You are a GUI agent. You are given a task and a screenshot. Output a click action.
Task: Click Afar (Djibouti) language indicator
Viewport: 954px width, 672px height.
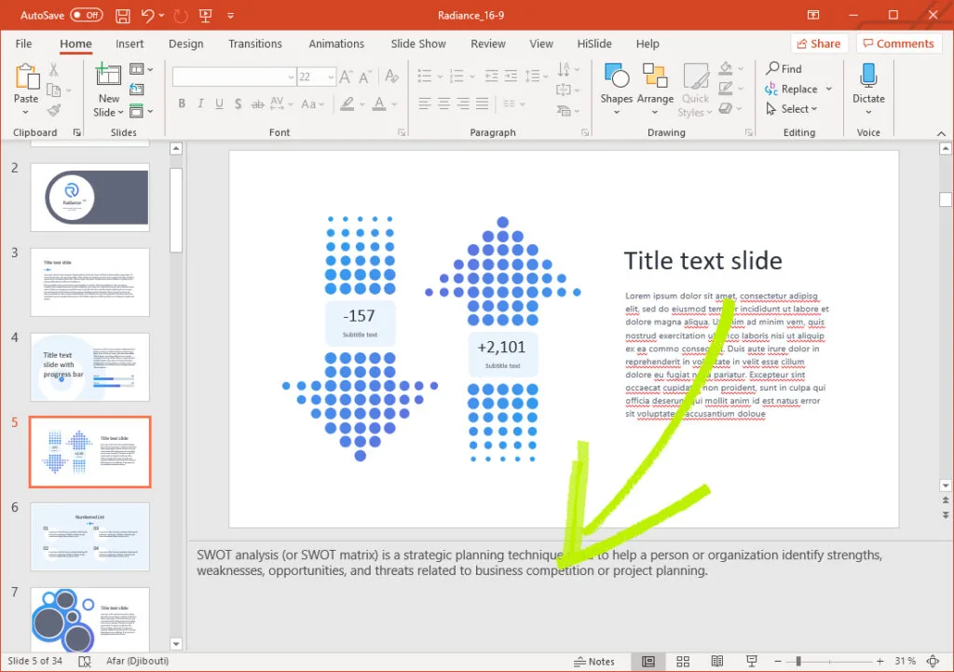click(138, 661)
